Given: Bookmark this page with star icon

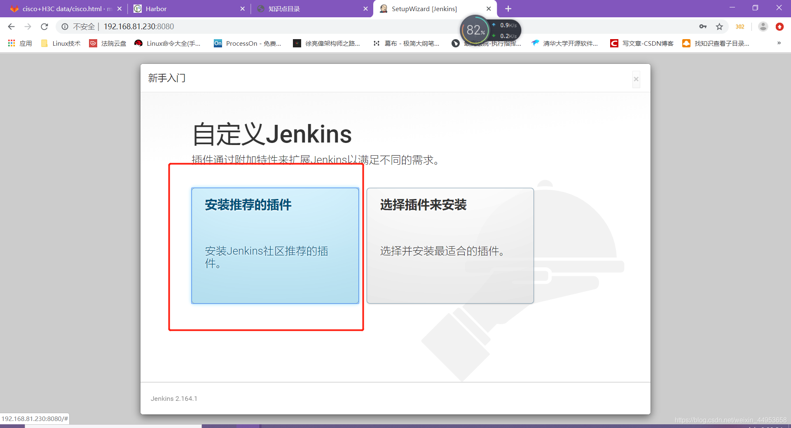Looking at the screenshot, I should click(x=719, y=27).
